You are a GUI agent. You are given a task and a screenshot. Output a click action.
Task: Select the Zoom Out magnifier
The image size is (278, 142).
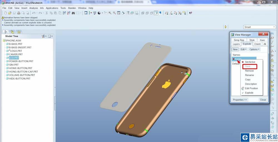[114, 13]
